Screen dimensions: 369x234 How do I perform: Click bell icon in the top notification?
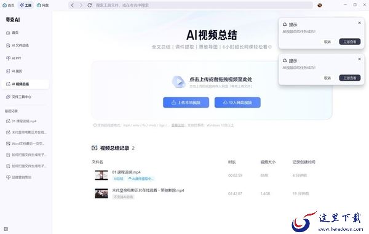tap(285, 24)
